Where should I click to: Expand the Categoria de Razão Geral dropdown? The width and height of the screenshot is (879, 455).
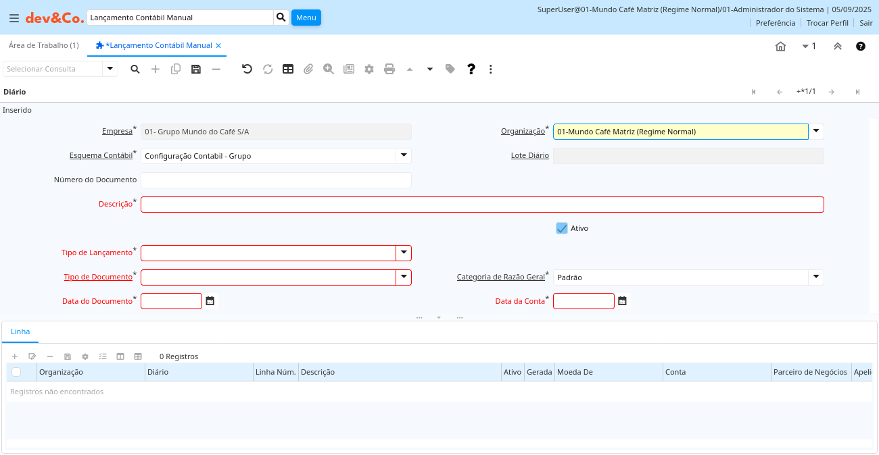[816, 277]
